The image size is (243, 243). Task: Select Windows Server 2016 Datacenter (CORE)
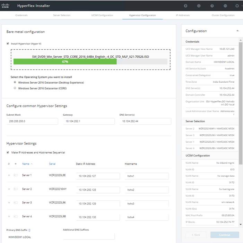15,88
